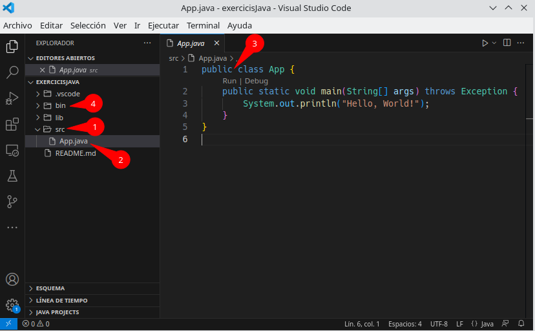Viewport: 535px width, 331px height.
Task: Open the Extensions view icon
Action: pyautogui.click(x=12, y=124)
